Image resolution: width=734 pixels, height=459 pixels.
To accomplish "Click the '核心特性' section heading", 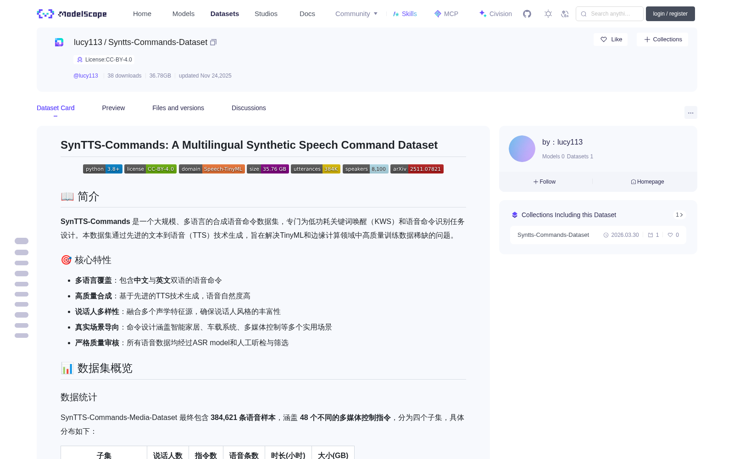I will (86, 260).
